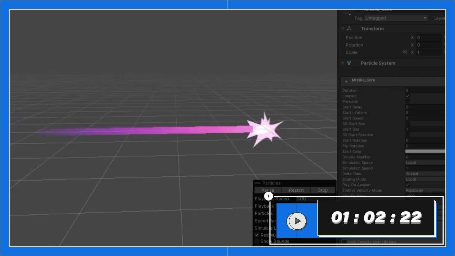Click the Scale X input field

[x=429, y=52]
